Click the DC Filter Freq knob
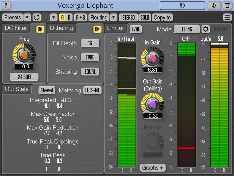 (x=24, y=55)
